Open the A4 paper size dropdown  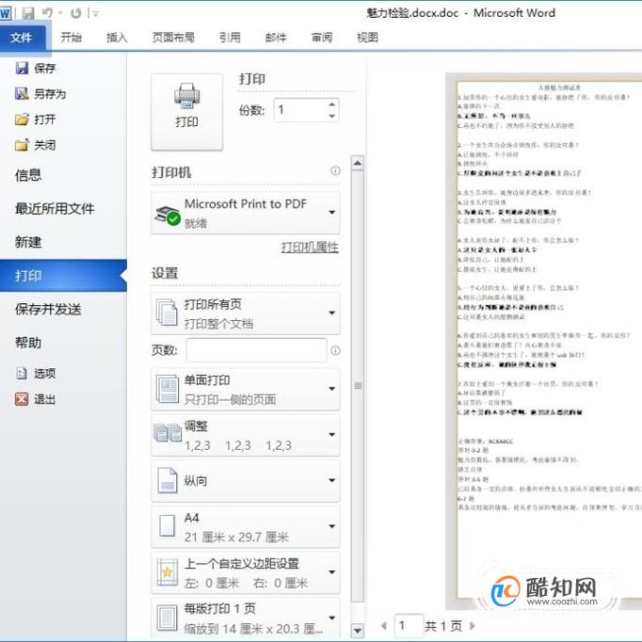pos(246,526)
